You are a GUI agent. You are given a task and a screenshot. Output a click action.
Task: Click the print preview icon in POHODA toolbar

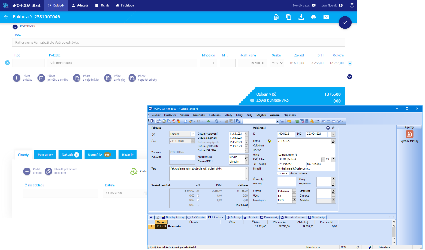169,121
